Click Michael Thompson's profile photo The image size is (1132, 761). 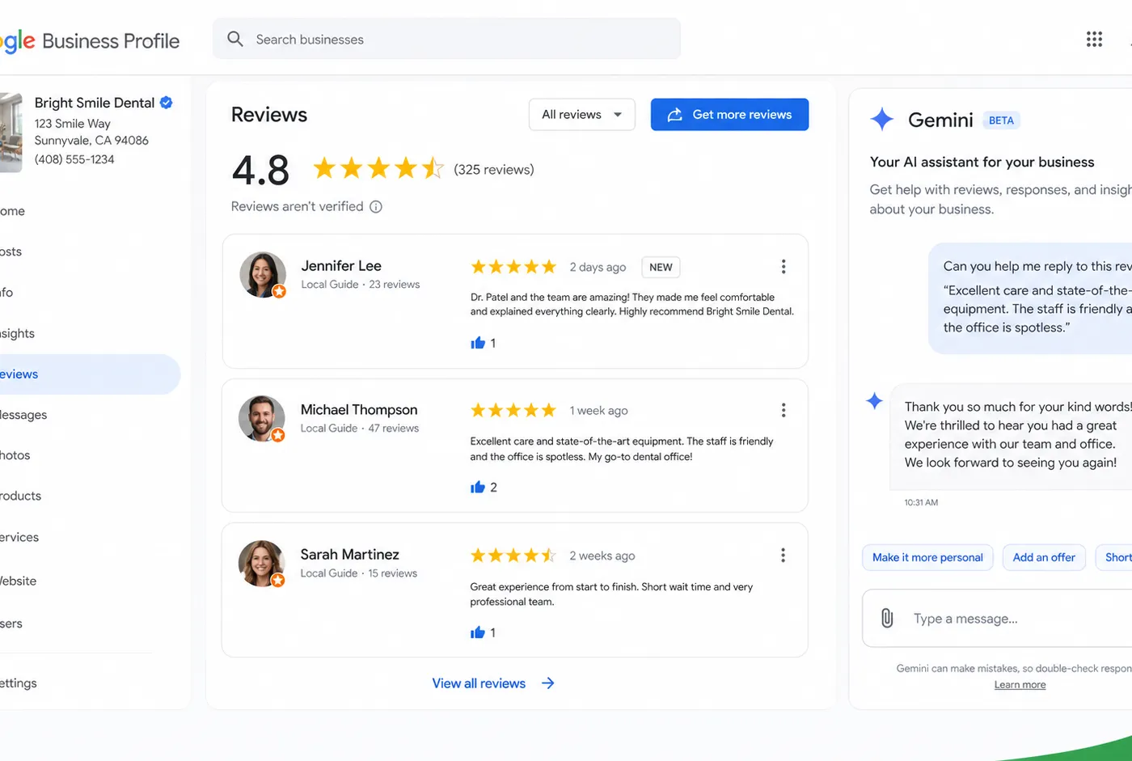262,419
